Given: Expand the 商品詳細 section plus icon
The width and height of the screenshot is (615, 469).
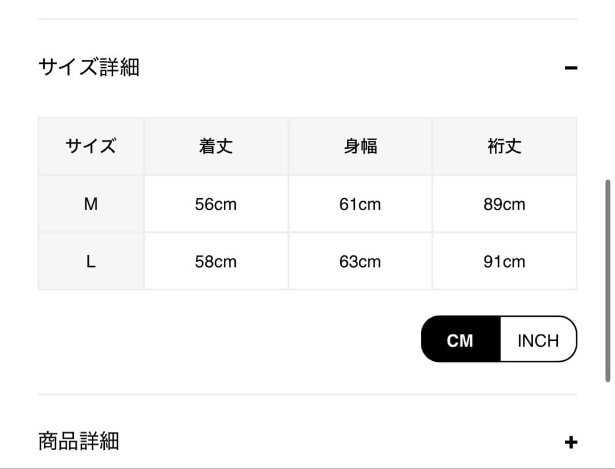Looking at the screenshot, I should [x=571, y=442].
